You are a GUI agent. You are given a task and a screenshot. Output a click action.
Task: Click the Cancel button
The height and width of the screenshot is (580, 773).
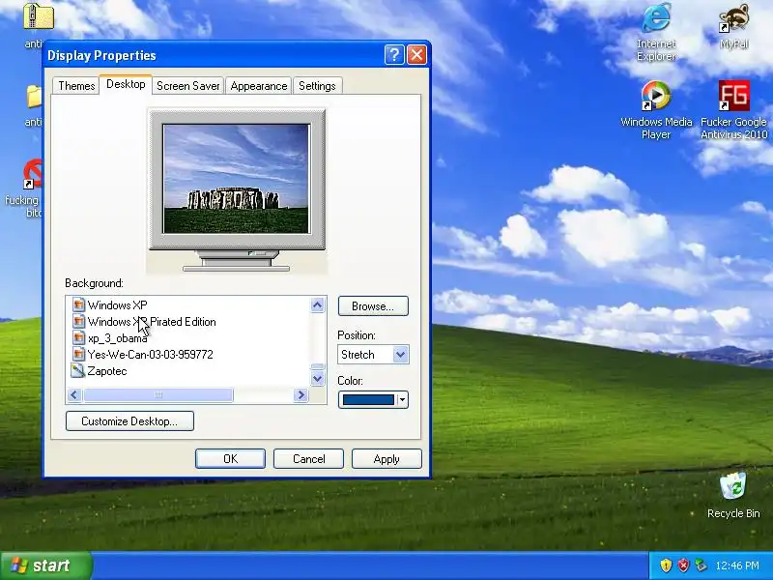[308, 458]
